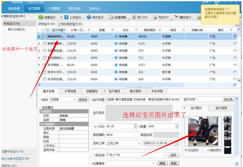This screenshot has width=243, height=167.
Task: Open the 应用中心 tab
Action: click(94, 9)
